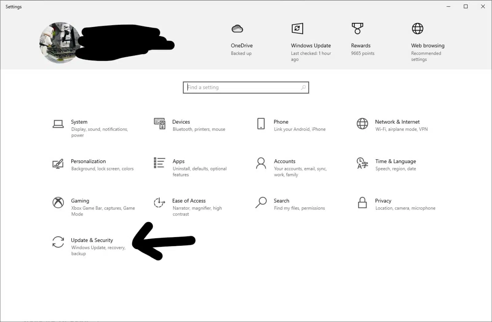This screenshot has height=322, width=492.
Task: Click the Rewards medal icon
Action: (x=357, y=28)
